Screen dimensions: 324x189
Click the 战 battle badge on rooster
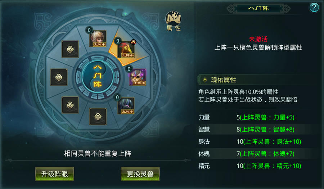tap(133, 42)
